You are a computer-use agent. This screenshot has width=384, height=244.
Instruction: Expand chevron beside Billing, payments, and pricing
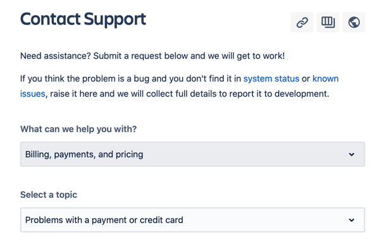[x=352, y=154]
